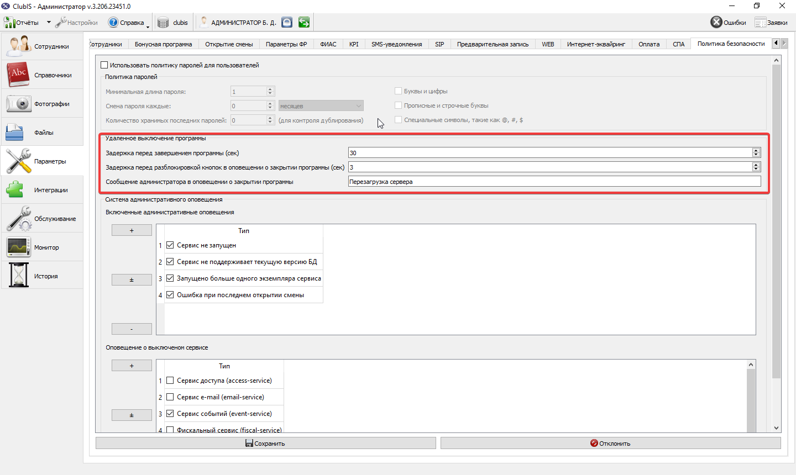
Task: Click the Политика безопасности tab
Action: point(731,44)
